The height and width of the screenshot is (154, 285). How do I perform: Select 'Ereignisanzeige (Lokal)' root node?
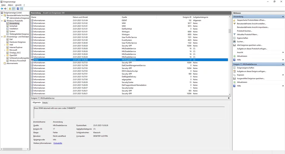point(13,13)
